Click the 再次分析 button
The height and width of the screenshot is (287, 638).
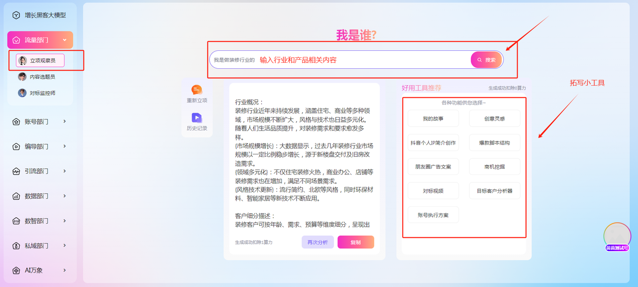tap(318, 242)
